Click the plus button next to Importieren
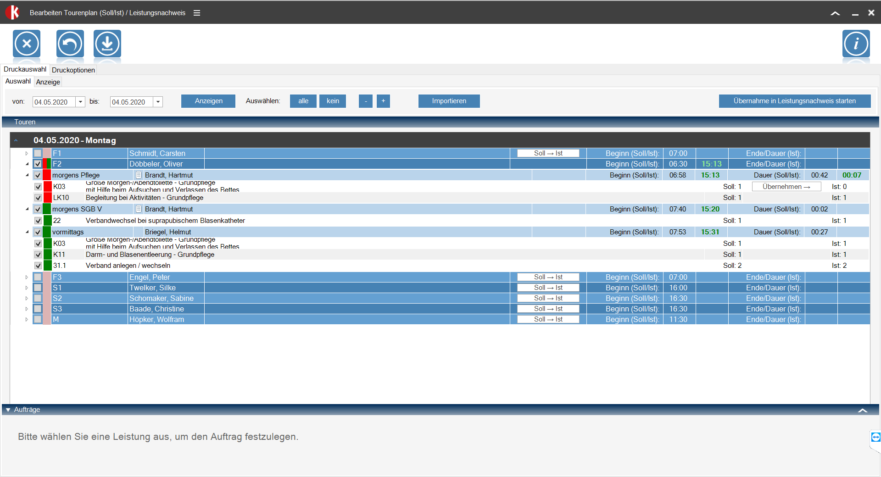The image size is (881, 477). (x=383, y=101)
